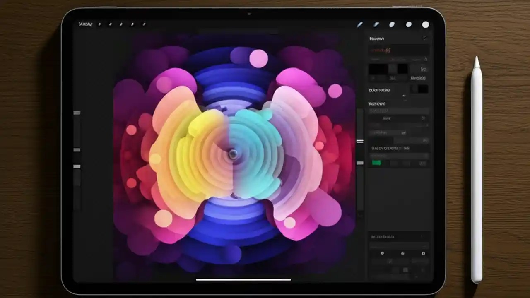The height and width of the screenshot is (298, 530).
Task: Toggle the small switch beside the blend options
Action: tap(404, 132)
